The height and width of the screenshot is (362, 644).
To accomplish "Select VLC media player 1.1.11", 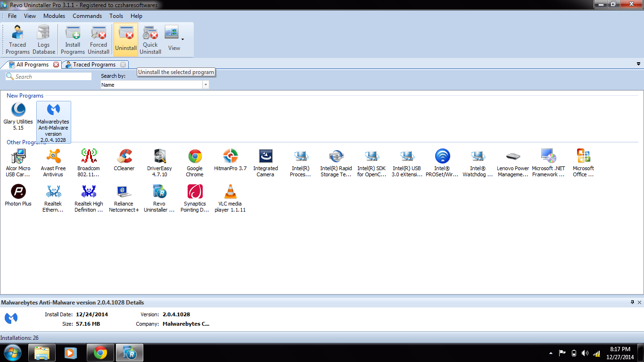I will [x=230, y=198].
